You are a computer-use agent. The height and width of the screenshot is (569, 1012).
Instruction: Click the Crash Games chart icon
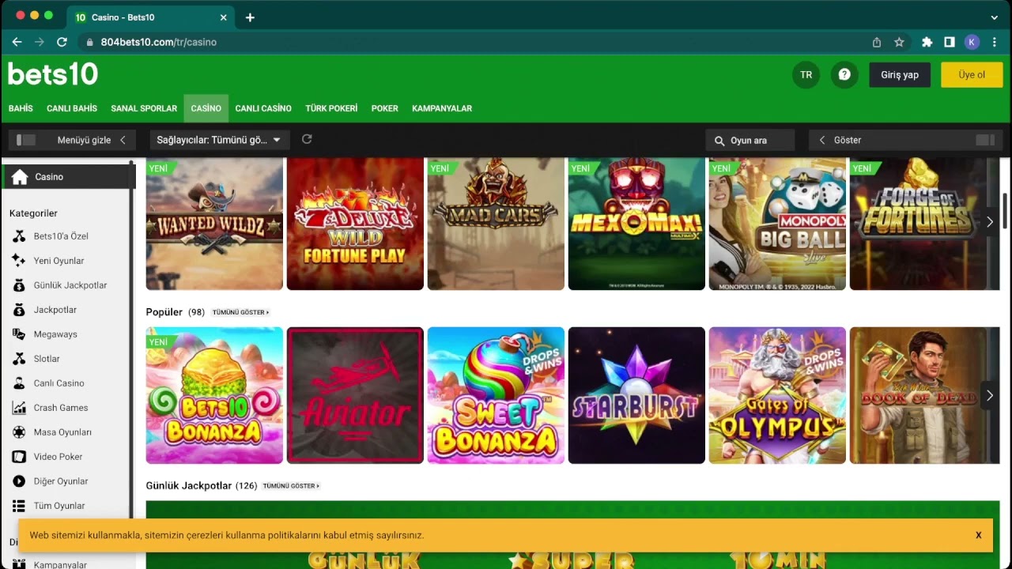(x=19, y=408)
